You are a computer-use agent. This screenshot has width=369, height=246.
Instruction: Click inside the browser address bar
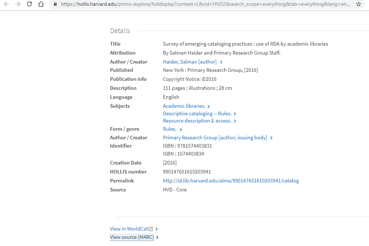pyautogui.click(x=179, y=5)
